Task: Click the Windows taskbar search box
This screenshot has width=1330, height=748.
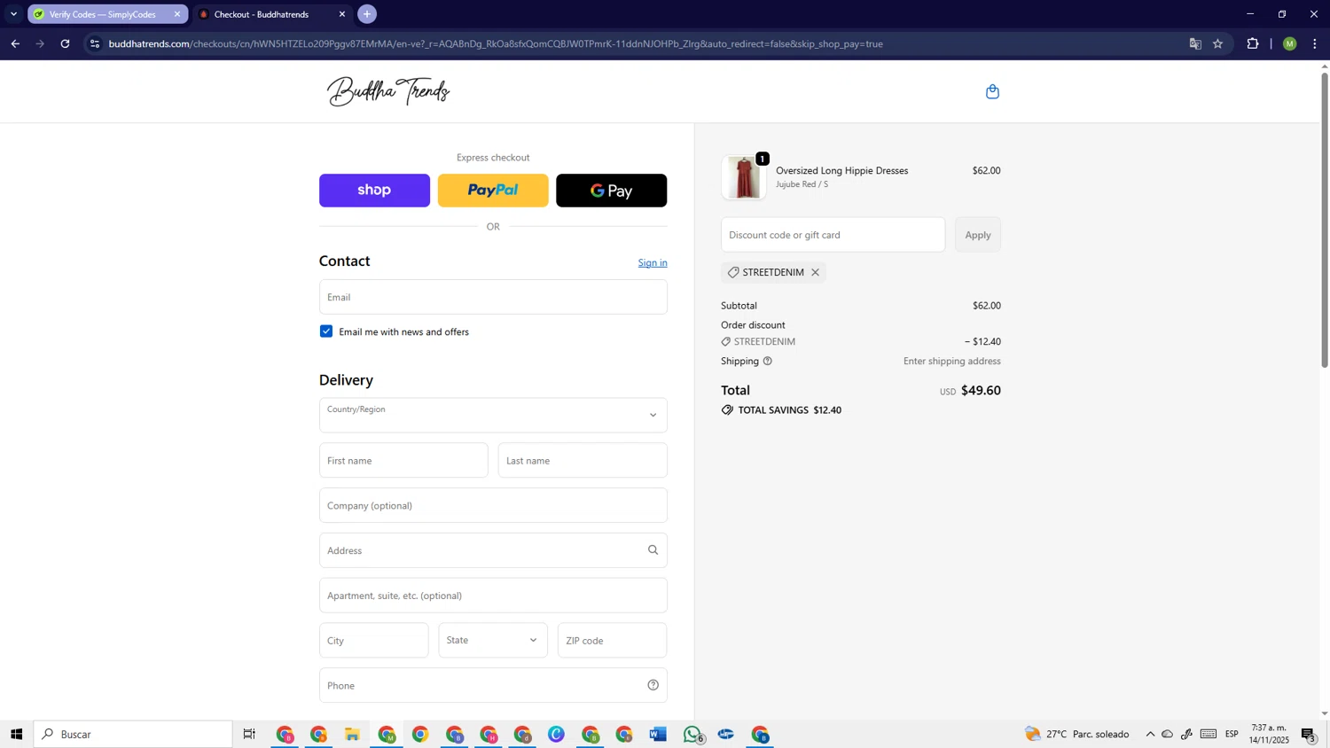Action: point(134,734)
